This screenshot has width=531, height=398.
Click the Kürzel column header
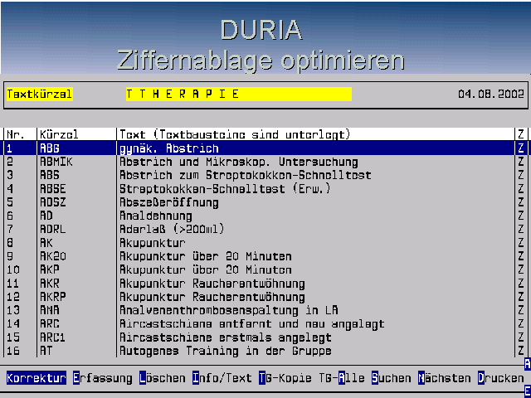(59, 134)
